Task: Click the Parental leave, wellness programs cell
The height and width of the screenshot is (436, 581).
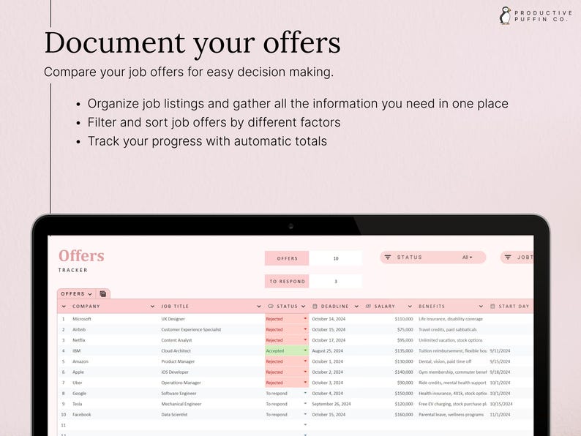Action: pyautogui.click(x=451, y=415)
